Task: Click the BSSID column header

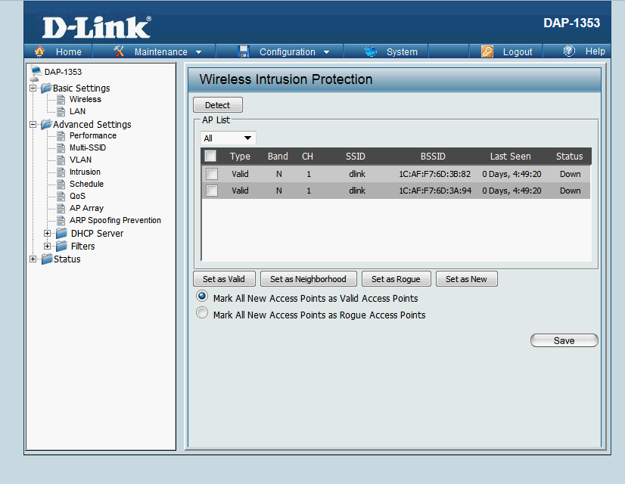Action: [433, 156]
